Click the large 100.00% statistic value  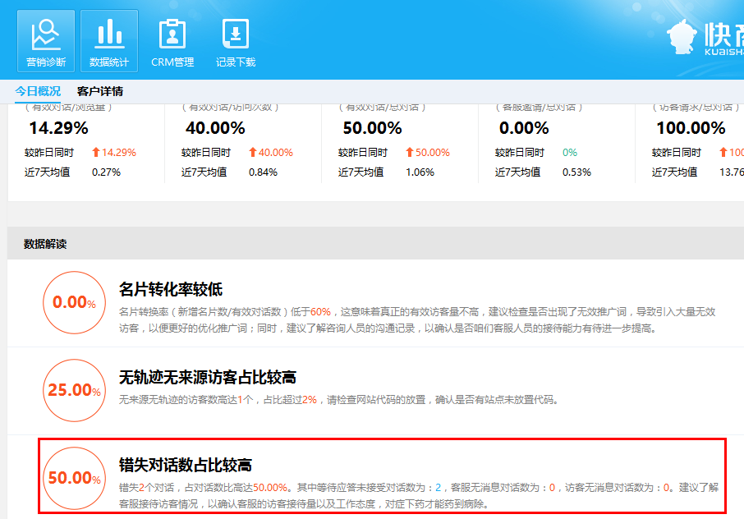(691, 128)
